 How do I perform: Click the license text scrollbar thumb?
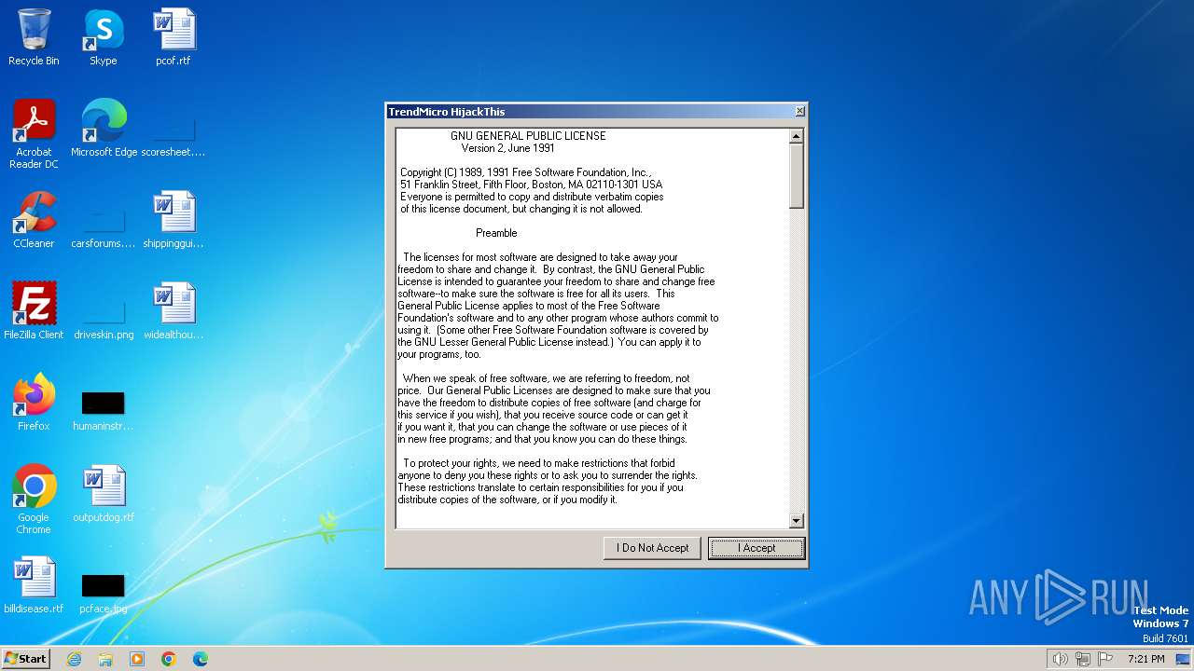click(797, 175)
